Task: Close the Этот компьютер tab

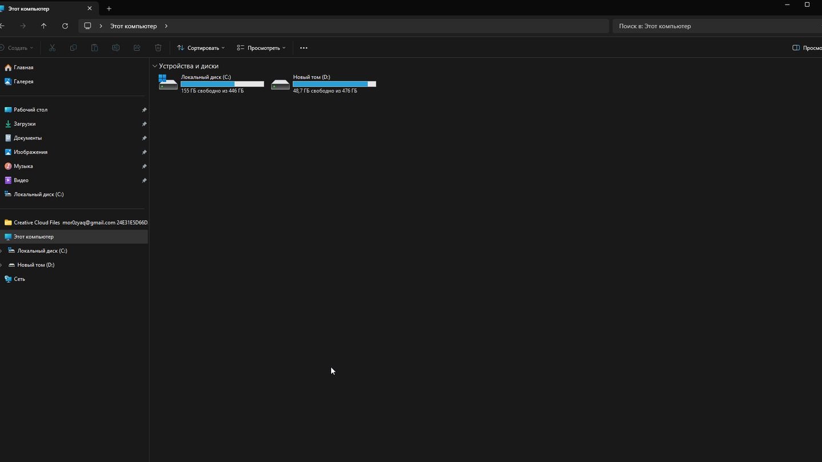Action: (90, 9)
